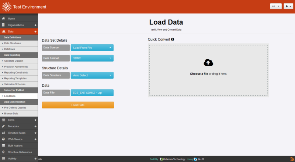
Task: Click the Quick Convert info icon
Action: (x=173, y=39)
